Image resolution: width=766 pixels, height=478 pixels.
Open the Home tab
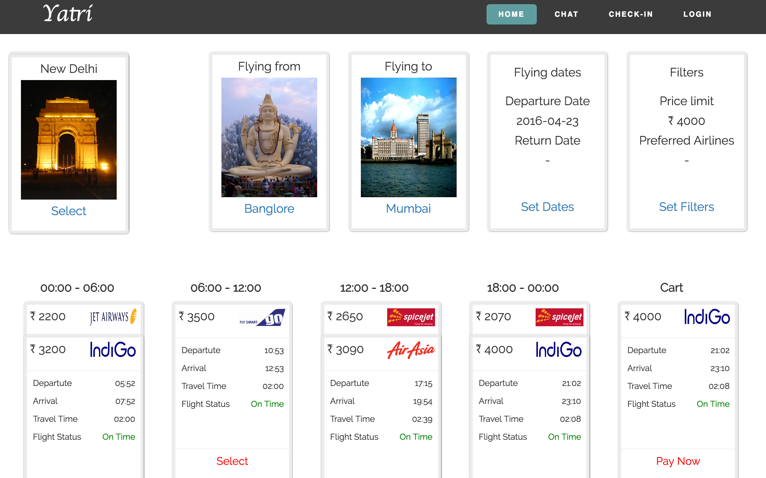pyautogui.click(x=511, y=14)
